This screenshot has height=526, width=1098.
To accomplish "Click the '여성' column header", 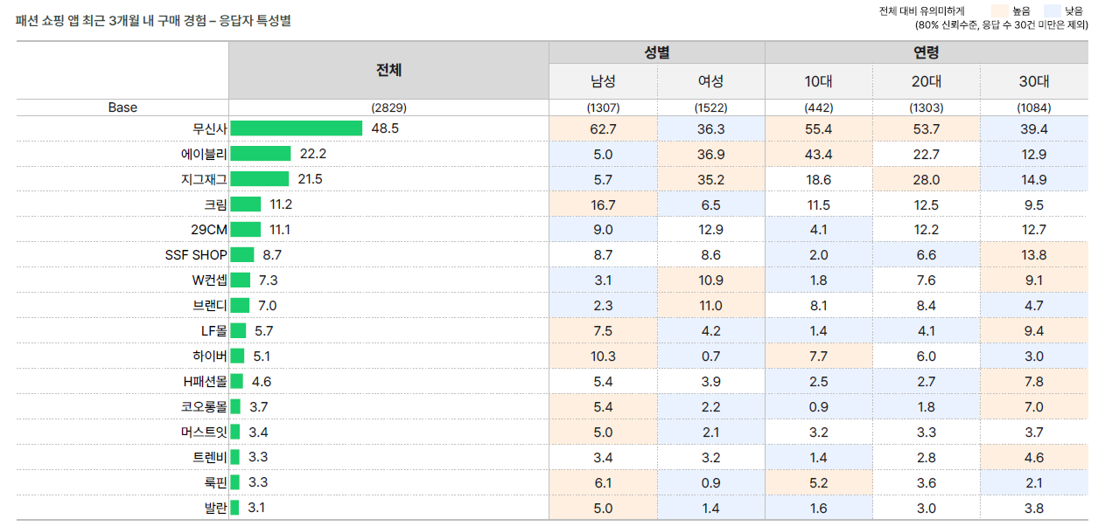I will pyautogui.click(x=710, y=81).
